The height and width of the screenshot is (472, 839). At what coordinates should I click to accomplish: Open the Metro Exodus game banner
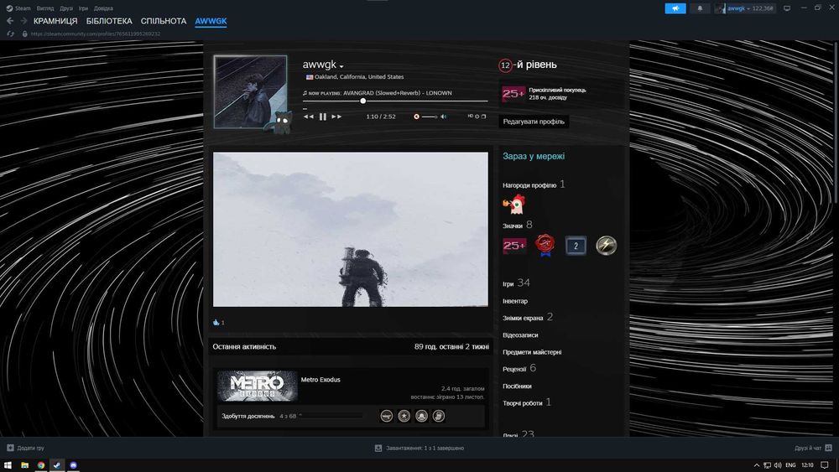point(258,386)
